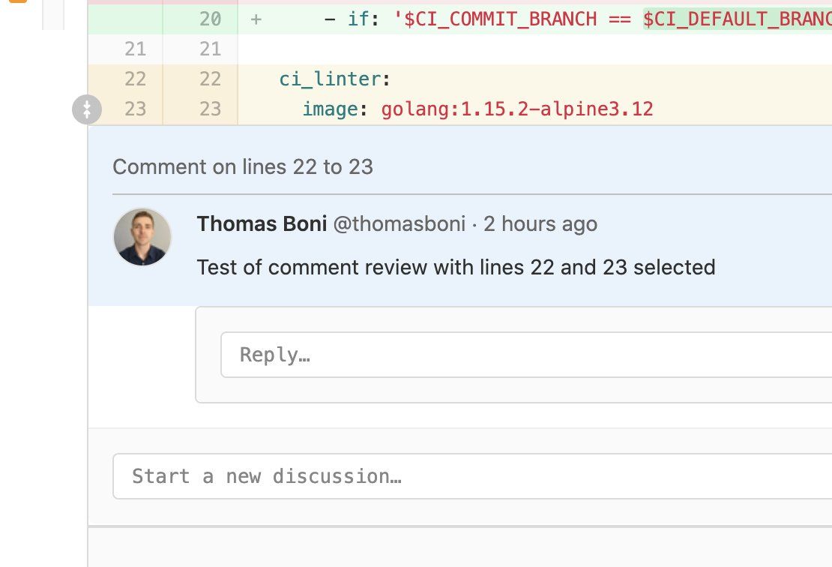Click the gray multi-line comment drag handle

point(87,109)
